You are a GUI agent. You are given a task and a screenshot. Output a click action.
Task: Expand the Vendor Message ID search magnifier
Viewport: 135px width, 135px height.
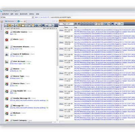click(11, 98)
